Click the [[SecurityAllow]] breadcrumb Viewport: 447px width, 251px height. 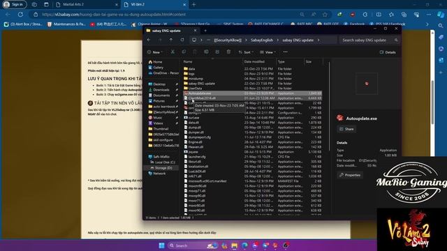[228, 40]
